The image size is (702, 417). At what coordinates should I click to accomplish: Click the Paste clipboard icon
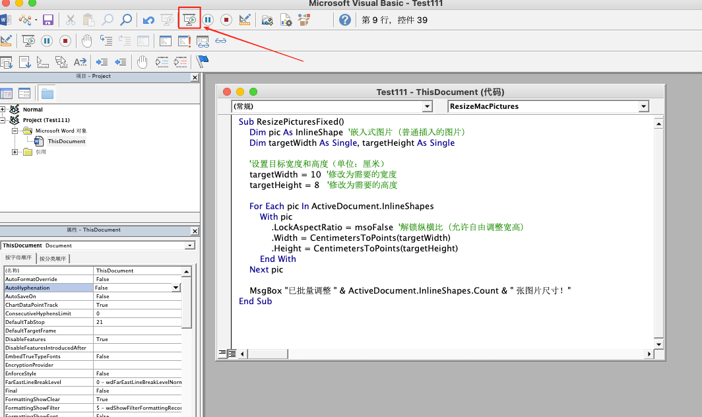click(88, 20)
